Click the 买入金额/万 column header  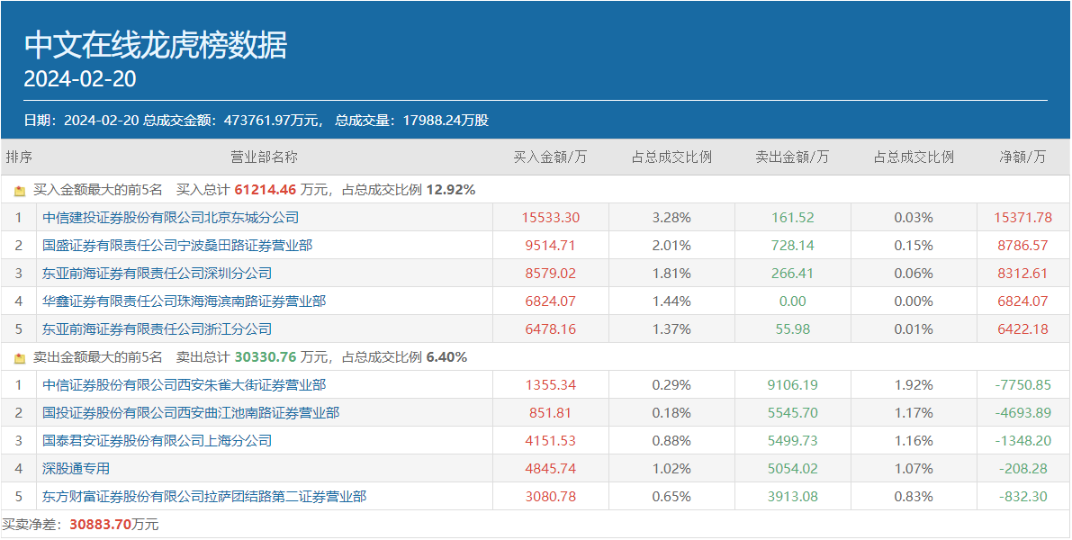(x=550, y=157)
